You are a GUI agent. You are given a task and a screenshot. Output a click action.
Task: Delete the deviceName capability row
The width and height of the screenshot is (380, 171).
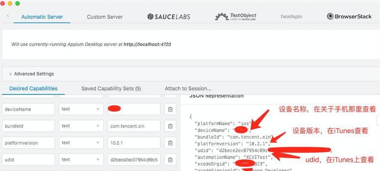tap(170, 109)
